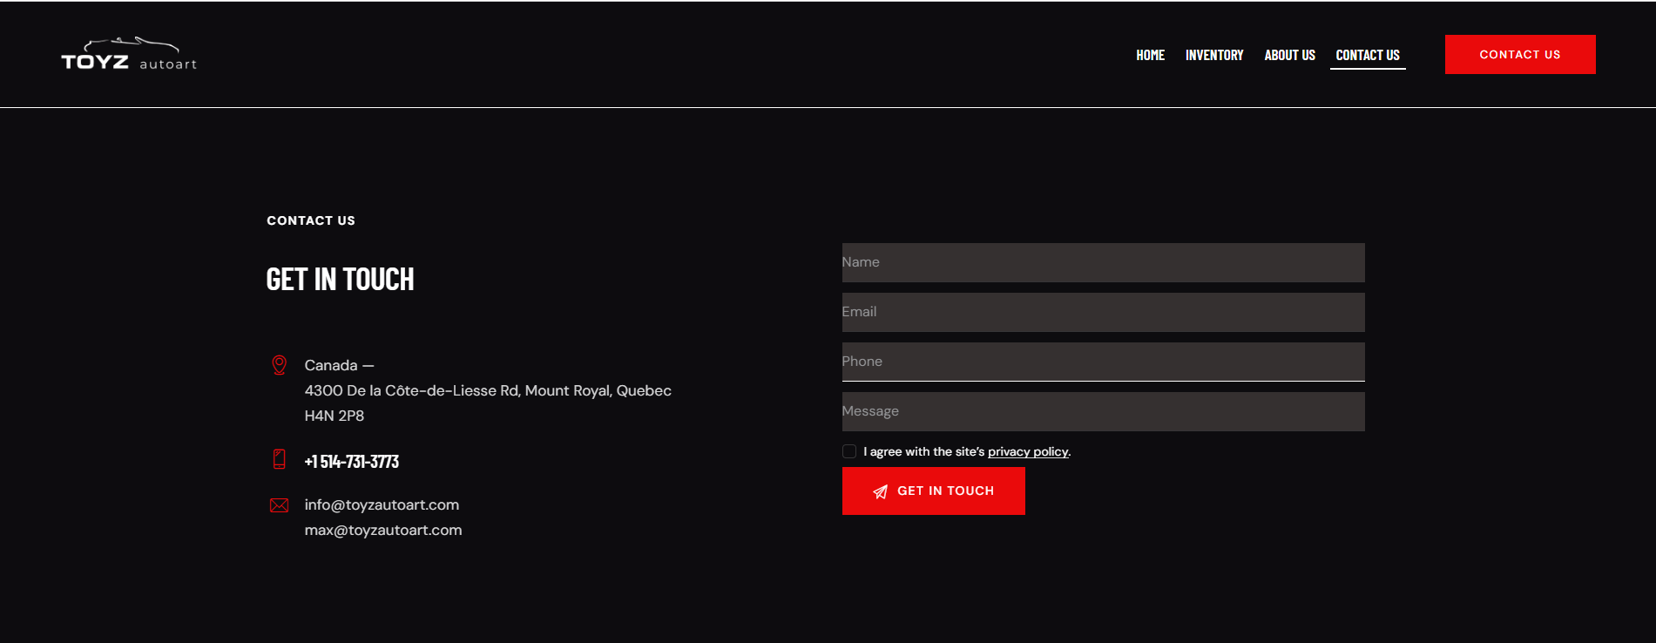Click the Toyz autoart logo

(x=129, y=54)
